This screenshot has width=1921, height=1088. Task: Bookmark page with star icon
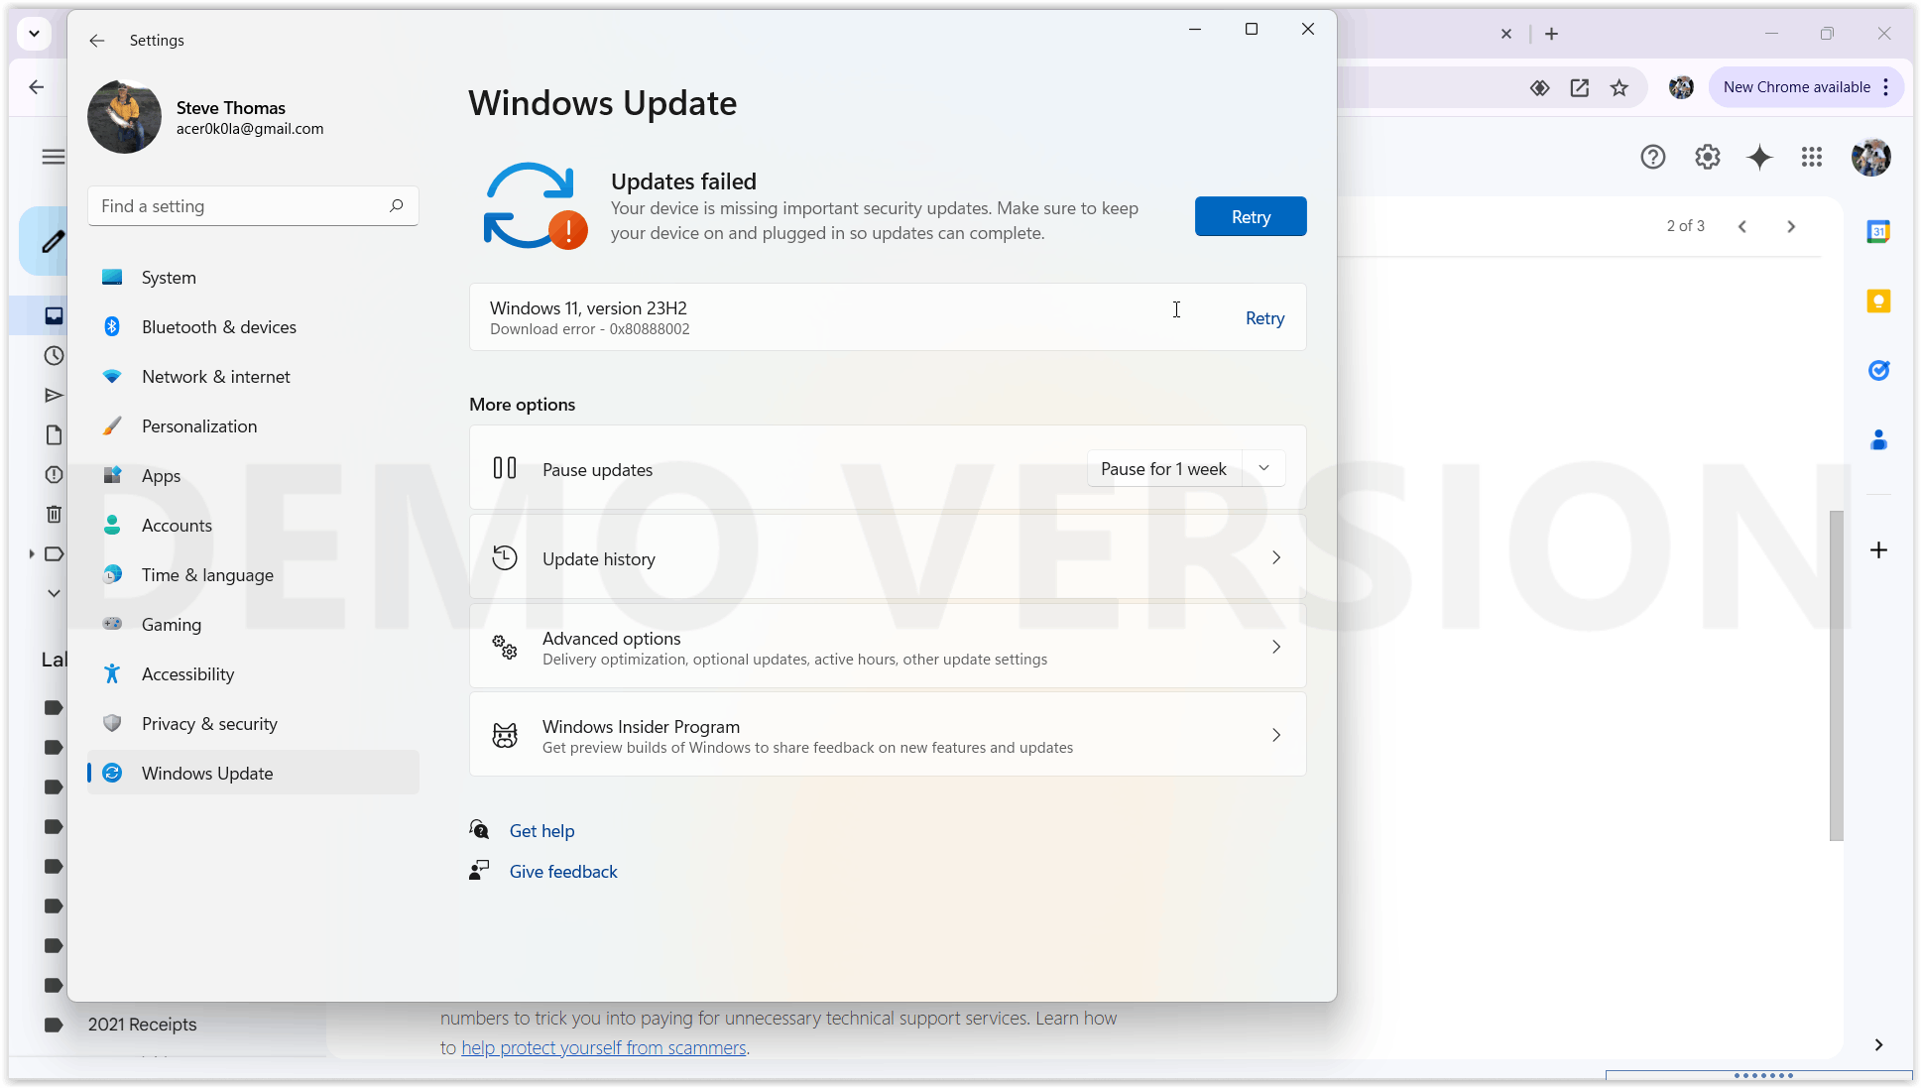[1620, 88]
